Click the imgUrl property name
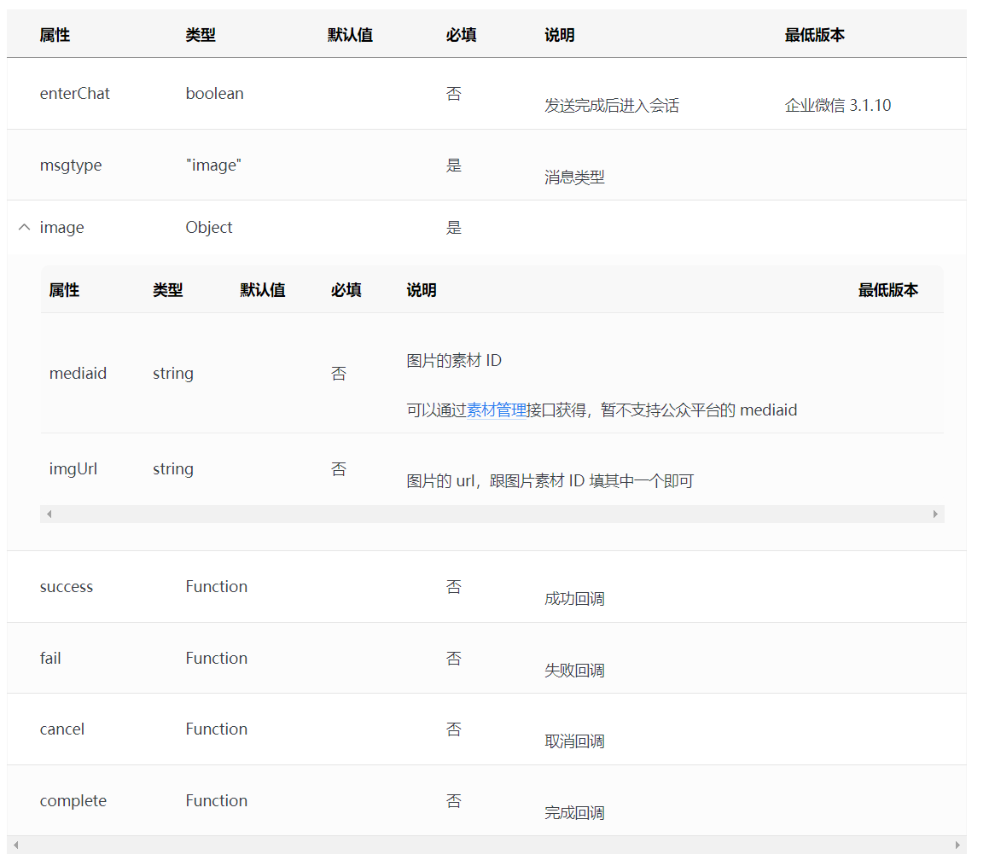This screenshot has height=860, width=995. coord(74,468)
